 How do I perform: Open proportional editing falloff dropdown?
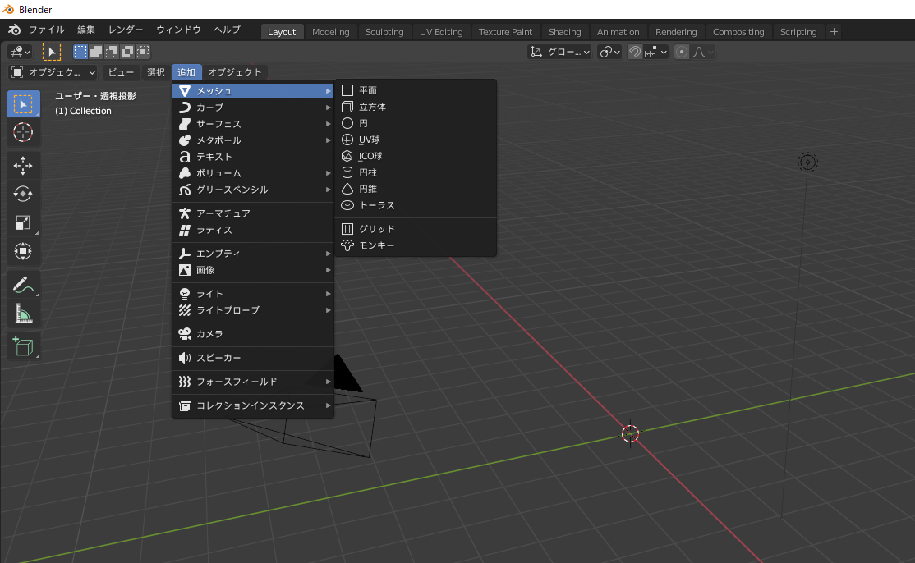click(x=703, y=52)
